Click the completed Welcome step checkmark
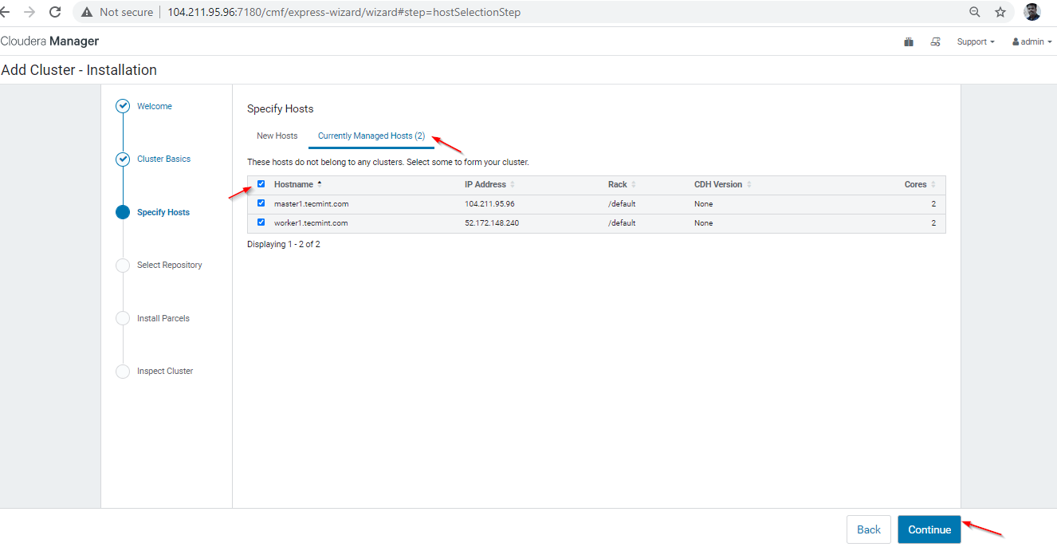The image size is (1057, 547). (x=122, y=105)
